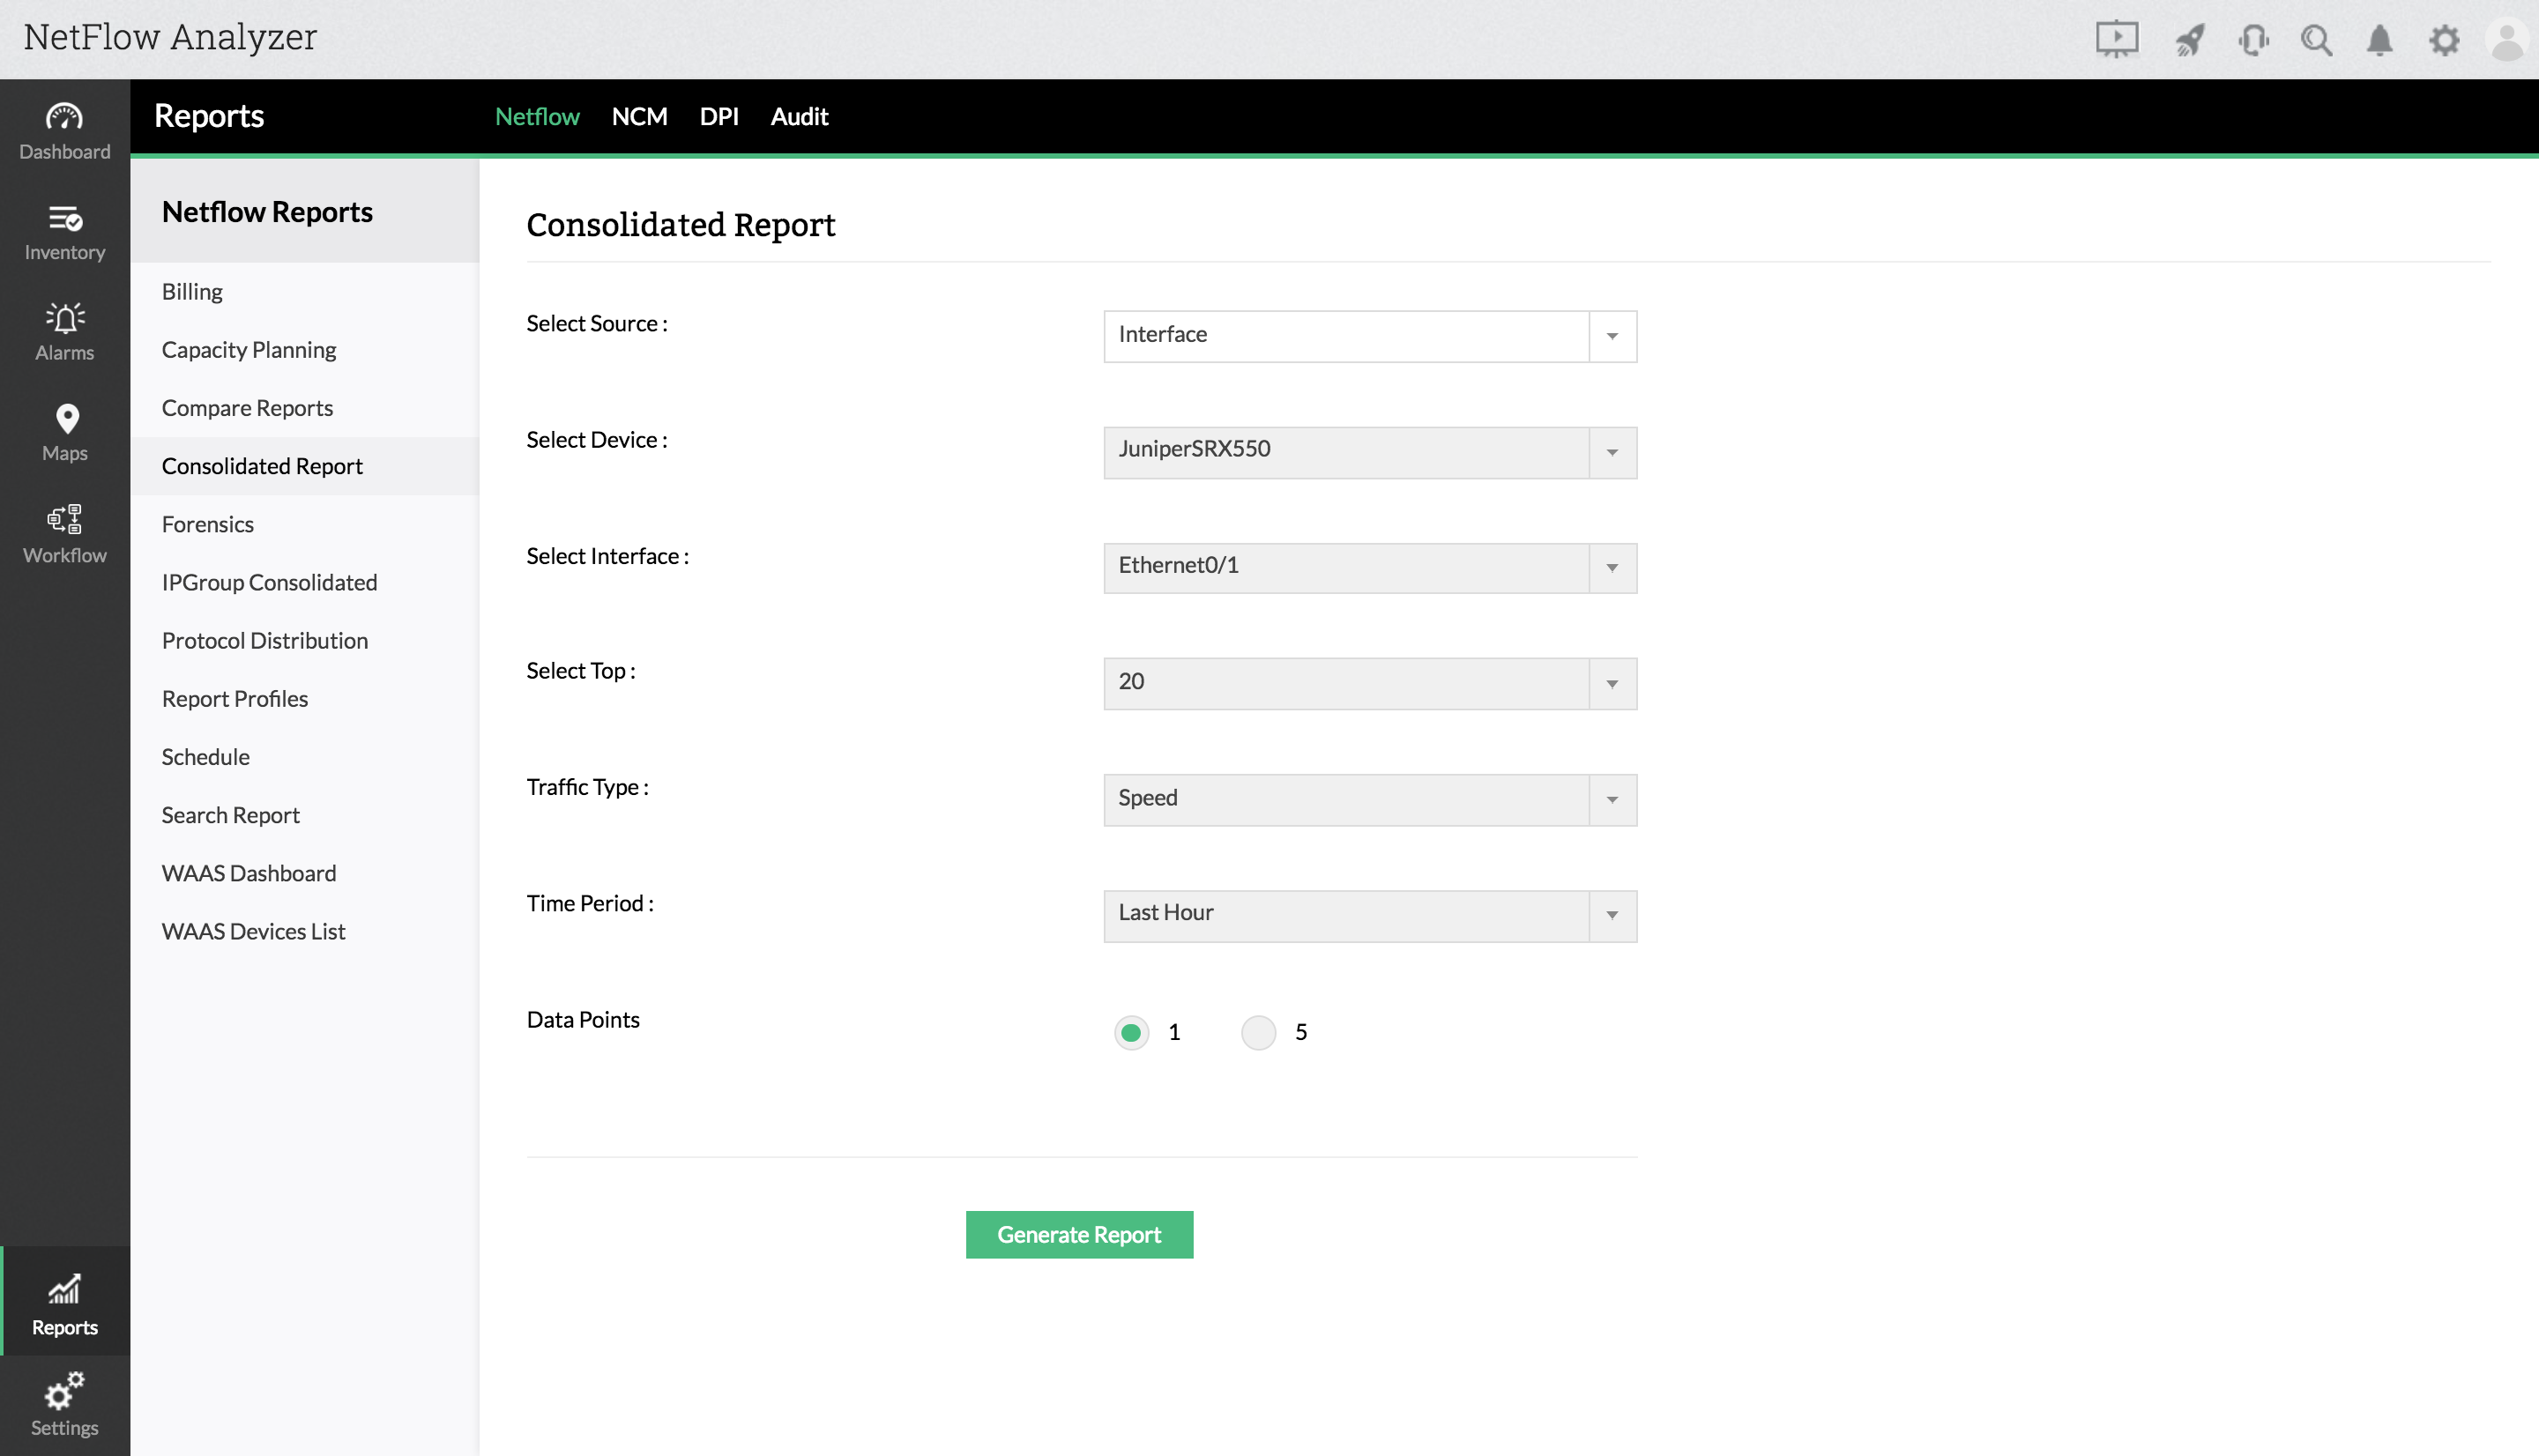Click the bell notifications icon
Image resolution: width=2539 pixels, height=1456 pixels.
(2379, 40)
